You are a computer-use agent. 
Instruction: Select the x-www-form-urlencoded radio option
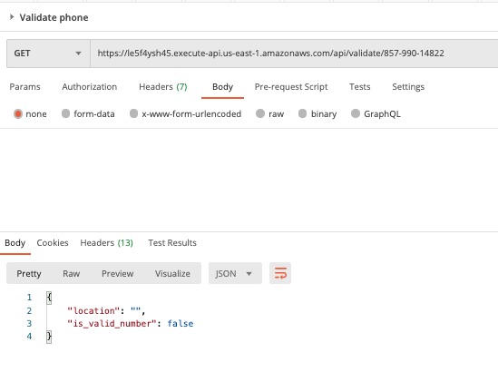(133, 113)
